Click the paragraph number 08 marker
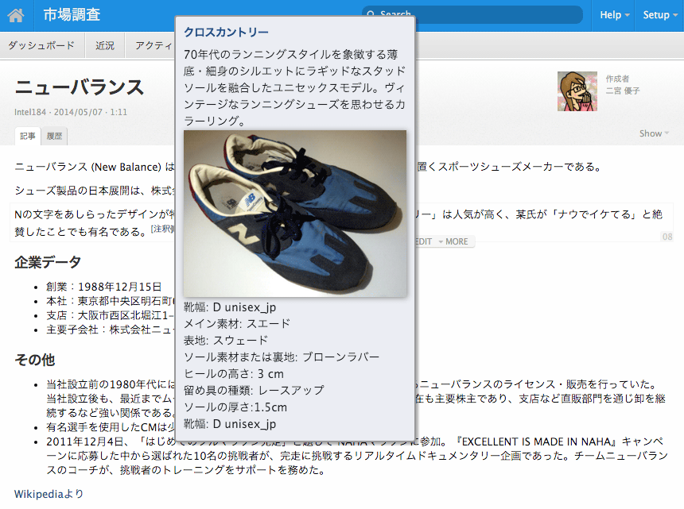 click(667, 237)
